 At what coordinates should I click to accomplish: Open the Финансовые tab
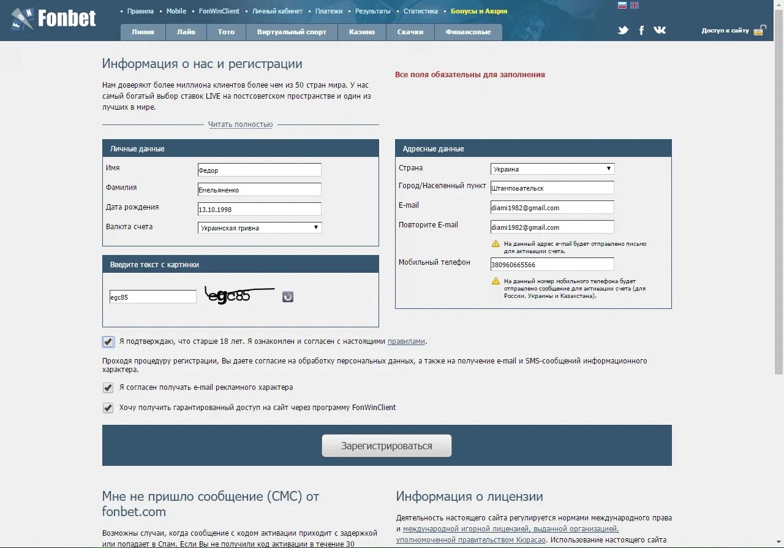(469, 32)
